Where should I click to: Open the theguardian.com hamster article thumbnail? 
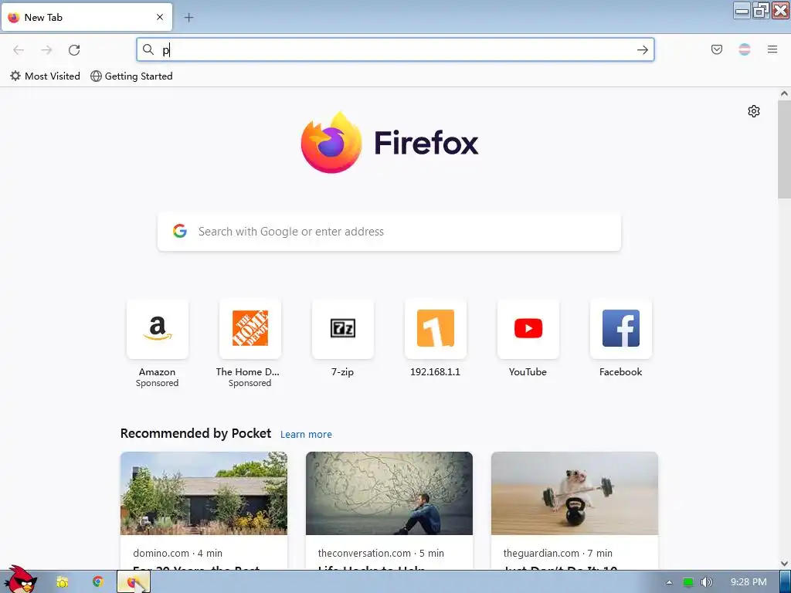click(575, 493)
